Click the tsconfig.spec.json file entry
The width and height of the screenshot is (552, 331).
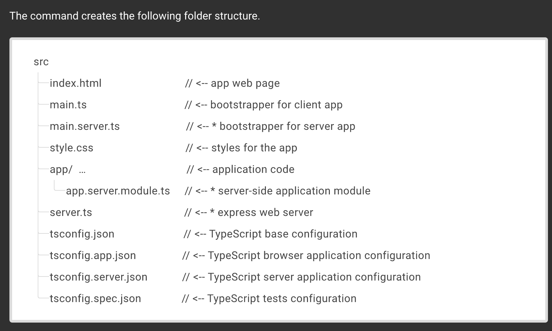[x=95, y=299]
